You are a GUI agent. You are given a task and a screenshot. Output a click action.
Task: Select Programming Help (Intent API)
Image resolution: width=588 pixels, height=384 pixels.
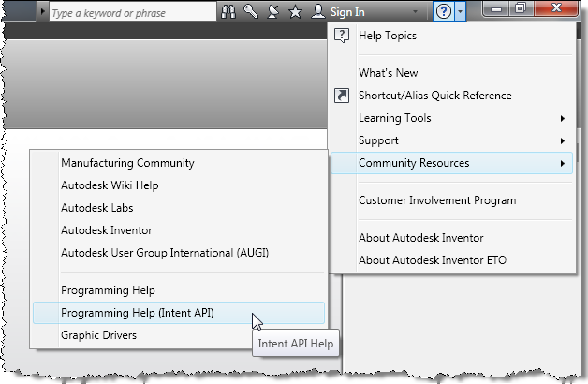[x=138, y=313]
